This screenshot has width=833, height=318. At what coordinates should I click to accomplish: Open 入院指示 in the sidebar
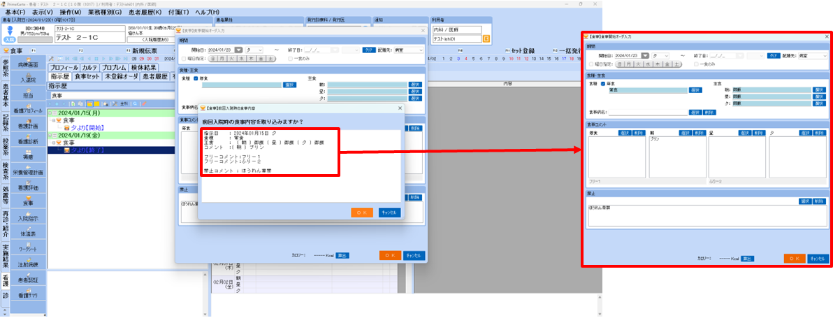click(x=28, y=215)
